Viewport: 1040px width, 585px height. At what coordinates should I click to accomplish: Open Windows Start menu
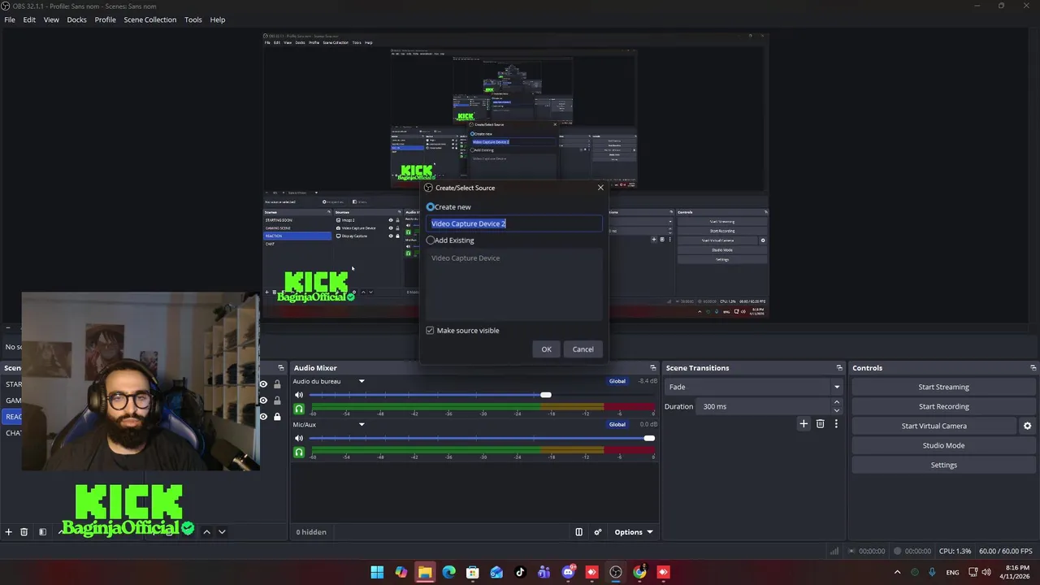coord(377,572)
